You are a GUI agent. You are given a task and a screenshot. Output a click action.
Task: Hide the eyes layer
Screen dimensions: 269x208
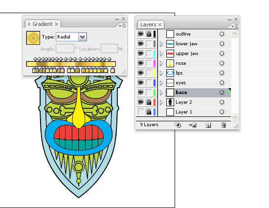point(141,82)
